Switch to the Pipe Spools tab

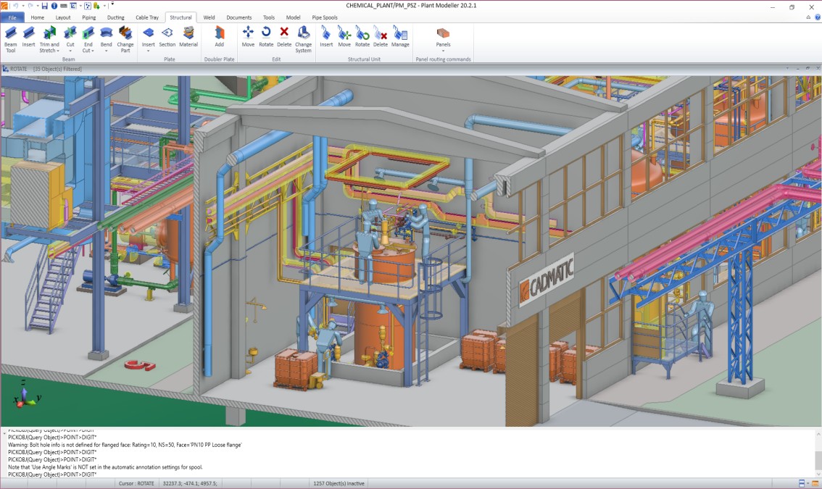click(325, 17)
